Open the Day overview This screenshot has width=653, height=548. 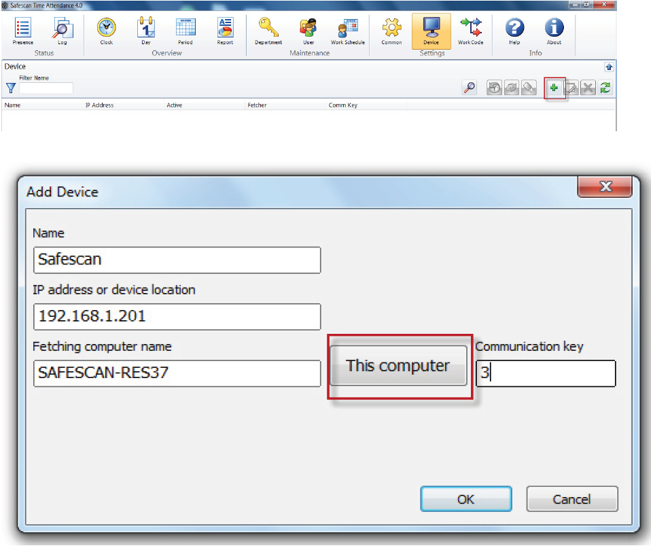tap(146, 31)
